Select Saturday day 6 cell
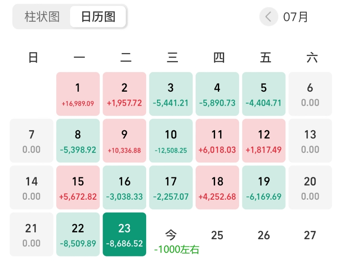Viewport: 344px width, 270px height. 310,94
